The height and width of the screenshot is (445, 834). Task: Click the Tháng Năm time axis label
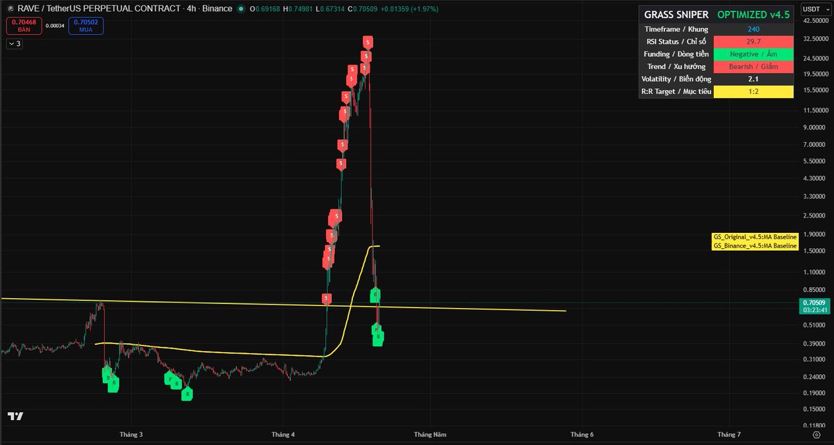(430, 435)
